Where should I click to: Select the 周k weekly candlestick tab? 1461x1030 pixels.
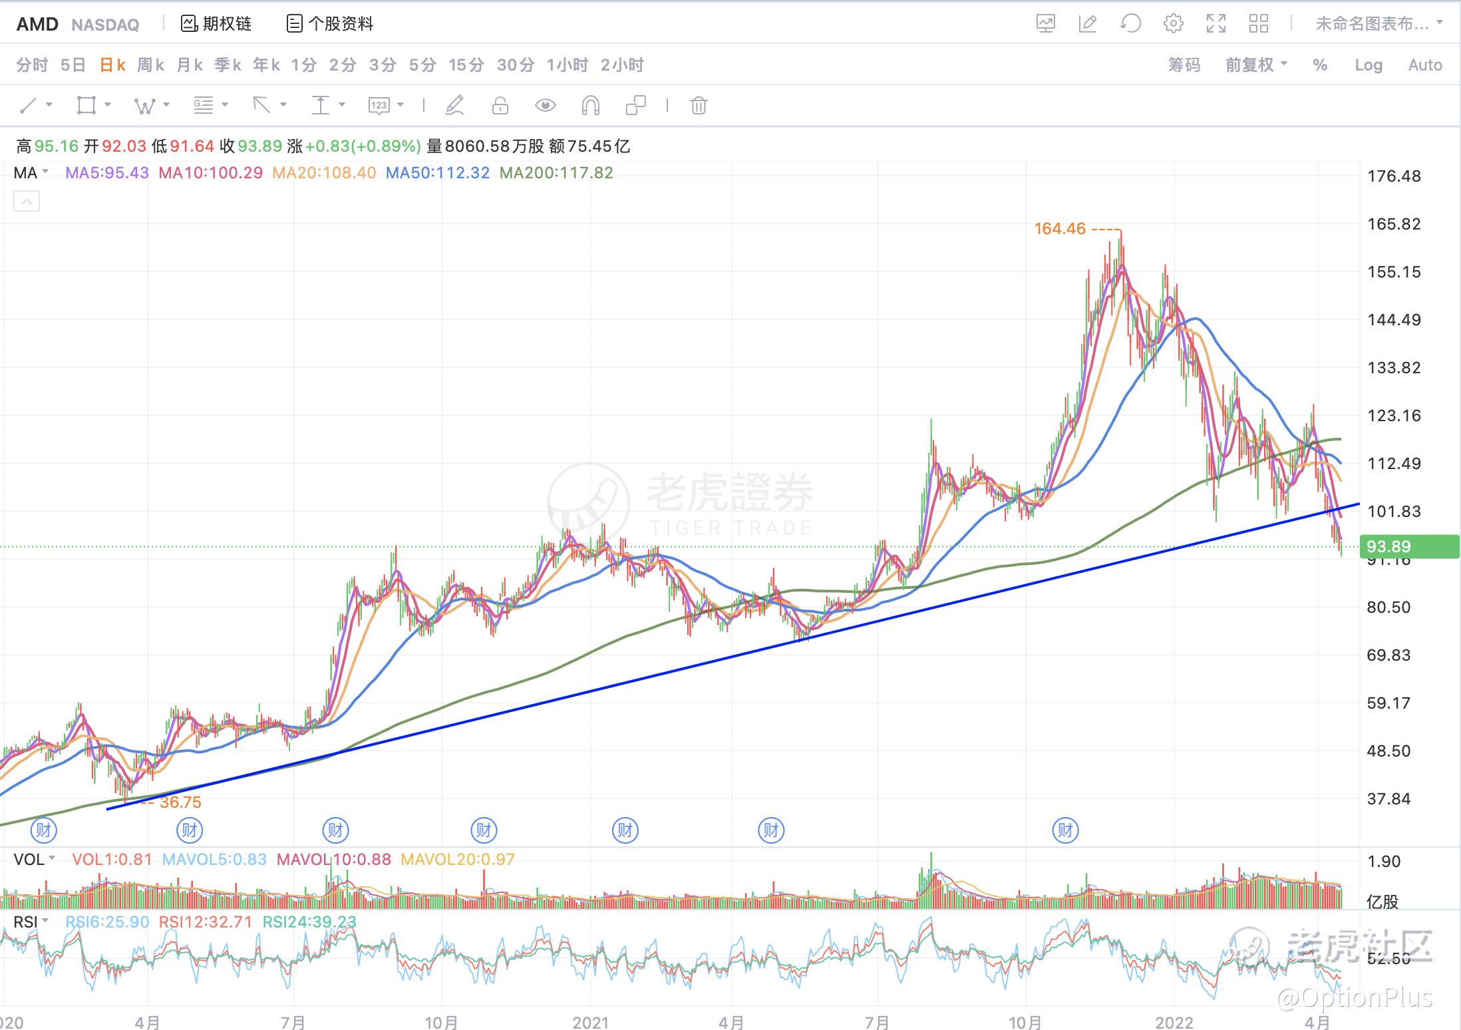(151, 65)
